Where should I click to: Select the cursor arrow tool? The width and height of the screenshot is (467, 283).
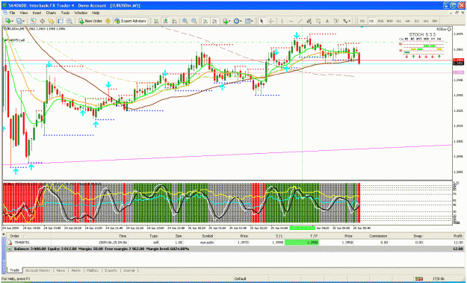262,21
